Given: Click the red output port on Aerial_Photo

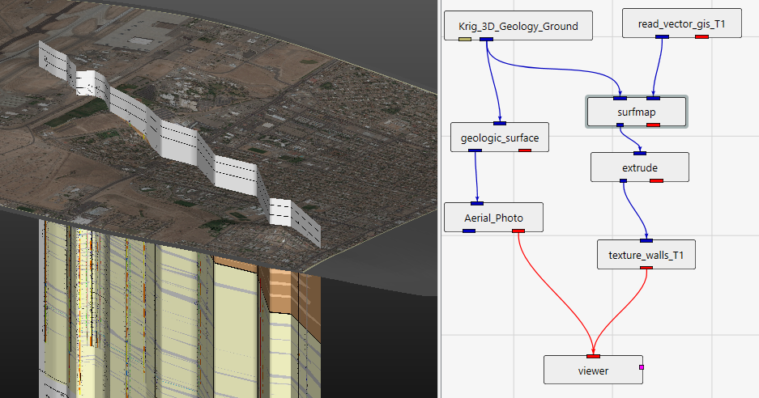Looking at the screenshot, I should [x=518, y=231].
